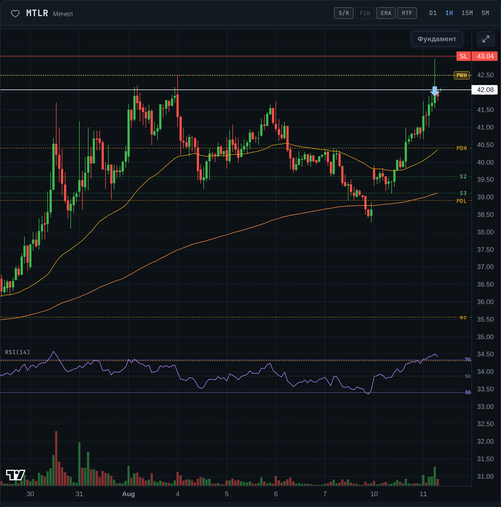Add MTLR to favorites with heart icon
This screenshot has height=507, width=501.
15,14
